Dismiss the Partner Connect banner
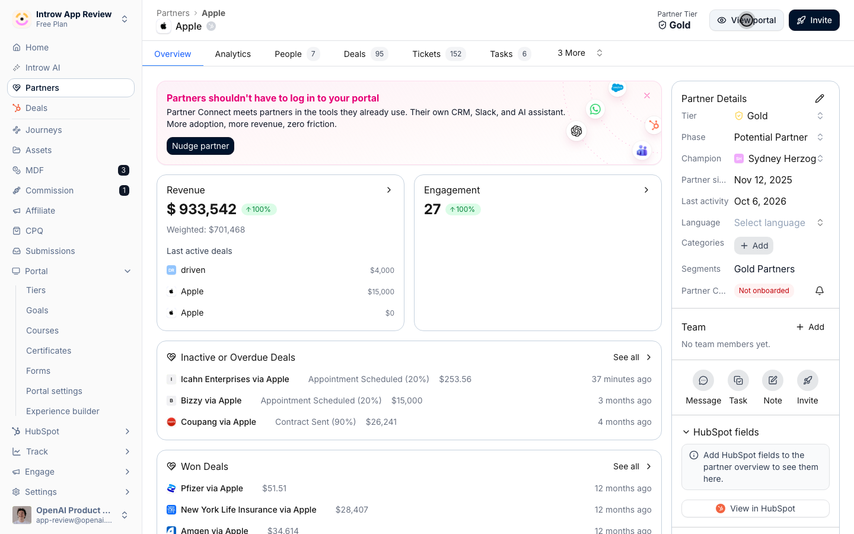The height and width of the screenshot is (534, 854). [647, 96]
